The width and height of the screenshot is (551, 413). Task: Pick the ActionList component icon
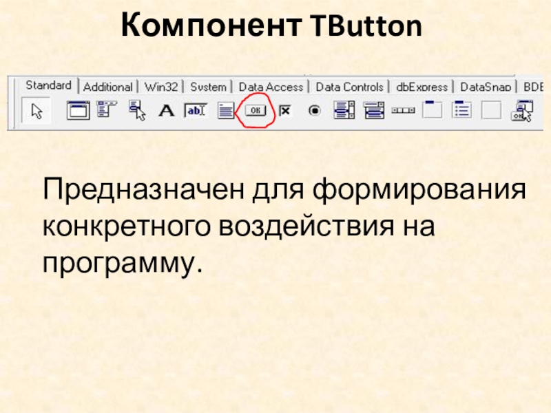pyautogui.click(x=522, y=111)
